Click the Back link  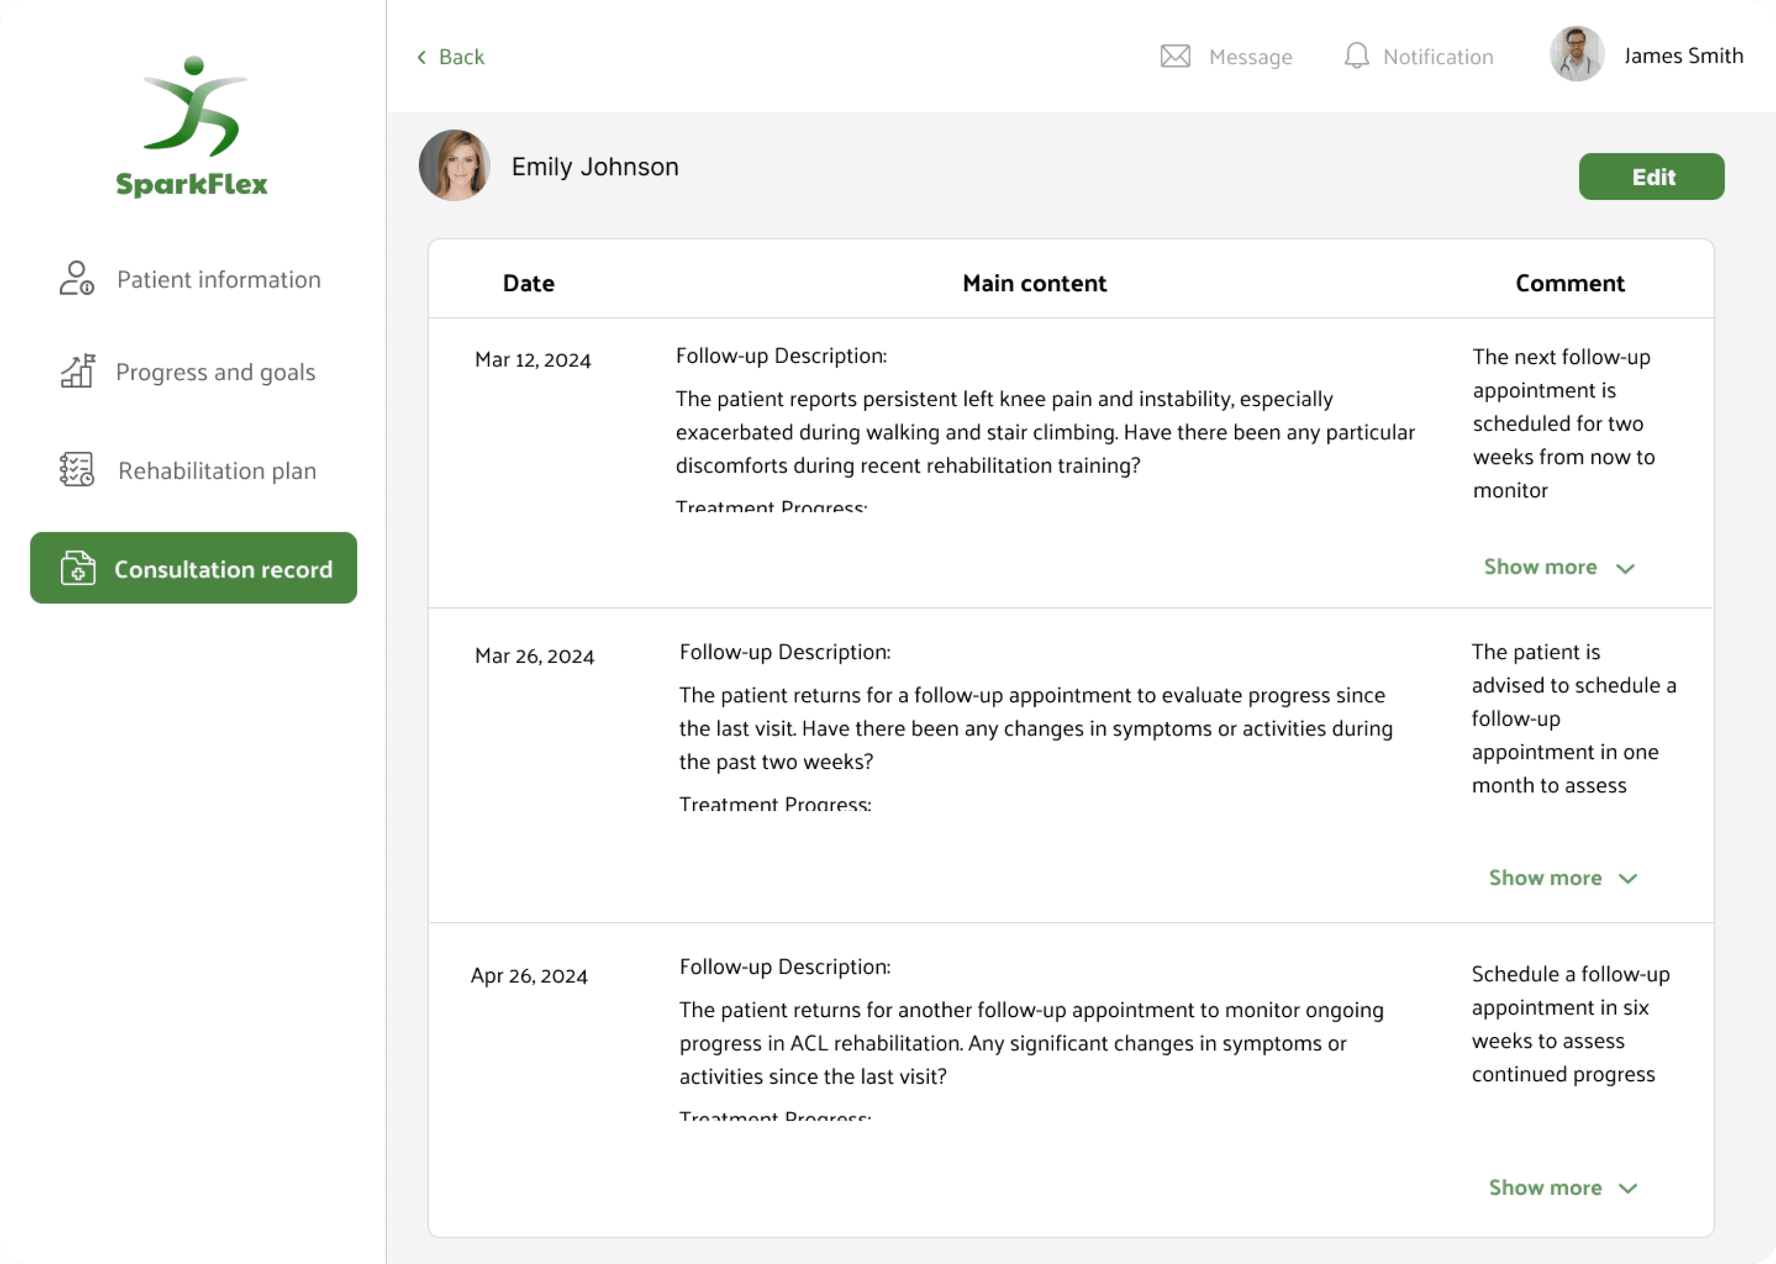click(461, 57)
